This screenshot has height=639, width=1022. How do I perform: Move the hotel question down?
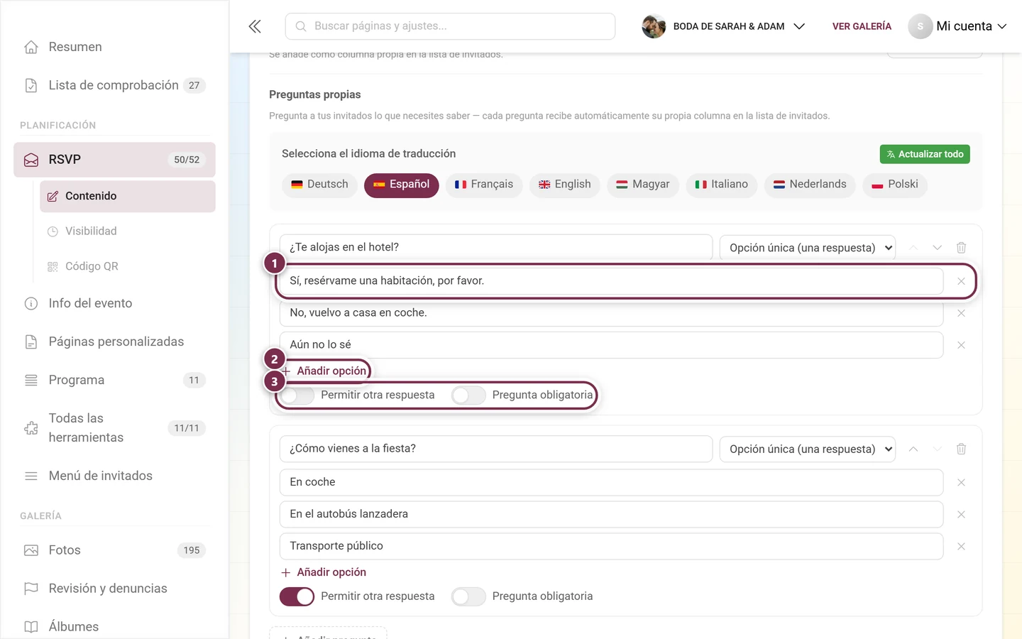point(938,248)
